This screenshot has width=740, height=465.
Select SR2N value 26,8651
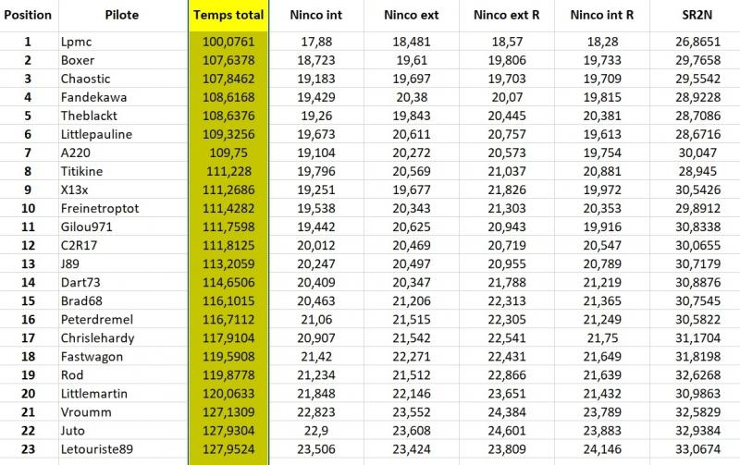pos(697,42)
